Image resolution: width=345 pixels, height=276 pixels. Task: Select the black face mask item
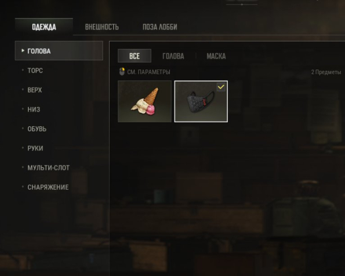pos(201,101)
